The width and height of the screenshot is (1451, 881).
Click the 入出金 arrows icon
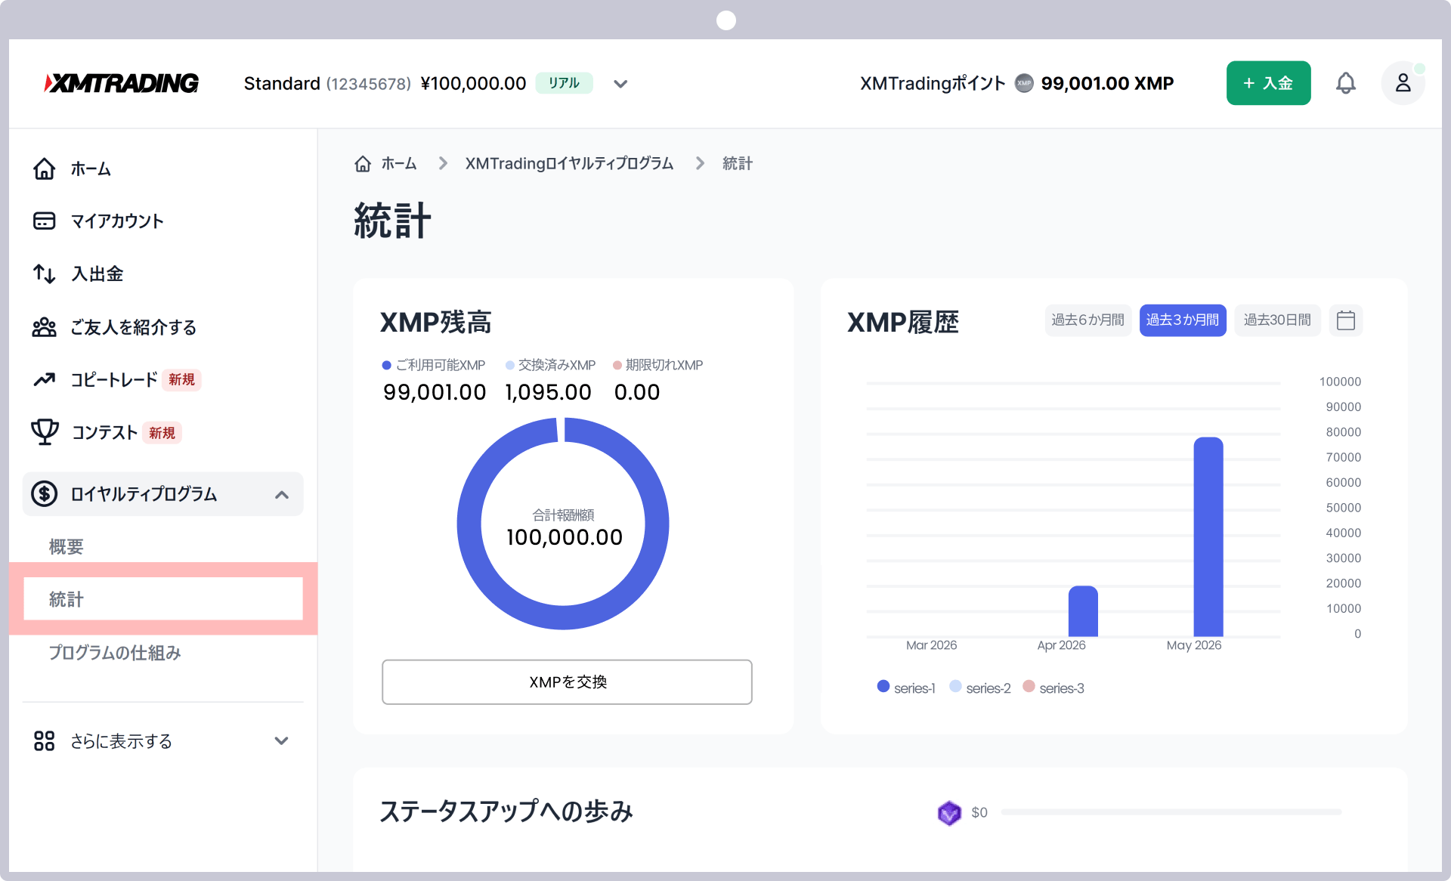click(45, 274)
